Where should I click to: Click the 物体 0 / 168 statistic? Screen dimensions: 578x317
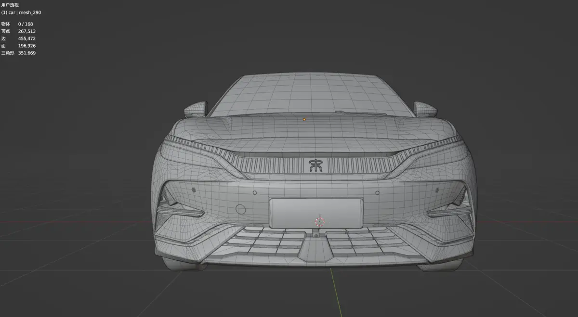click(x=17, y=24)
